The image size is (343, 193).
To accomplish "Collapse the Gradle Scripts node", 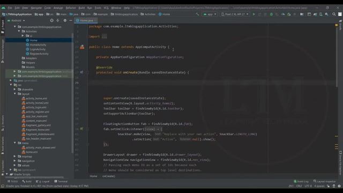I will point(7,174).
